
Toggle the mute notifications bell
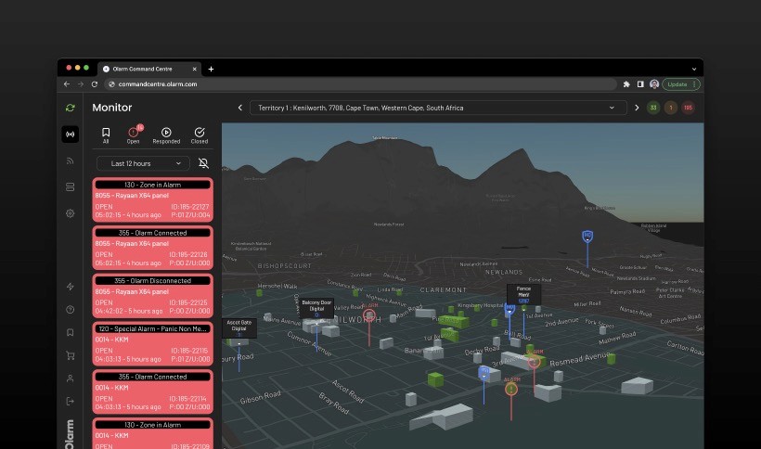click(203, 163)
